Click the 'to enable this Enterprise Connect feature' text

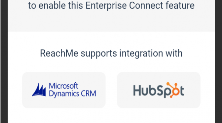(x=111, y=6)
